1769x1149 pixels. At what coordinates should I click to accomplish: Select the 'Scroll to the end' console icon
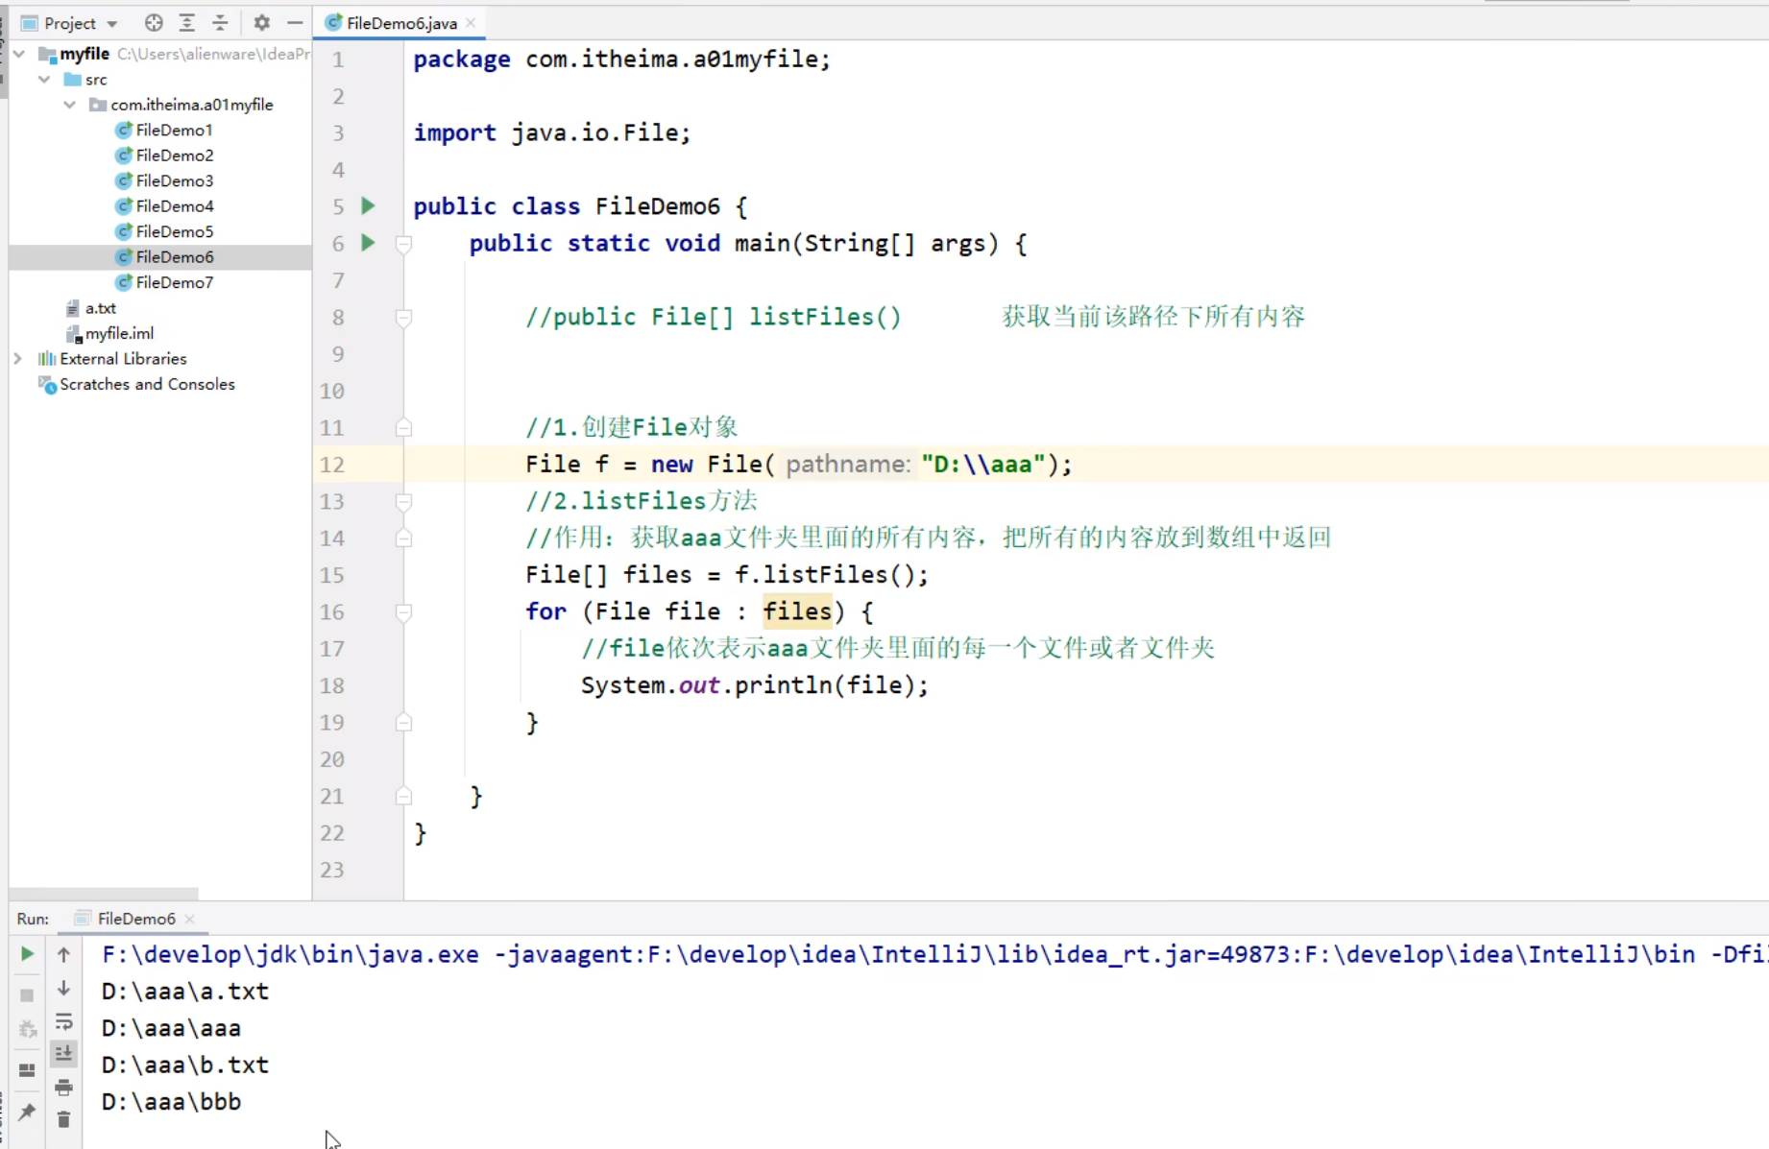pyautogui.click(x=64, y=1054)
